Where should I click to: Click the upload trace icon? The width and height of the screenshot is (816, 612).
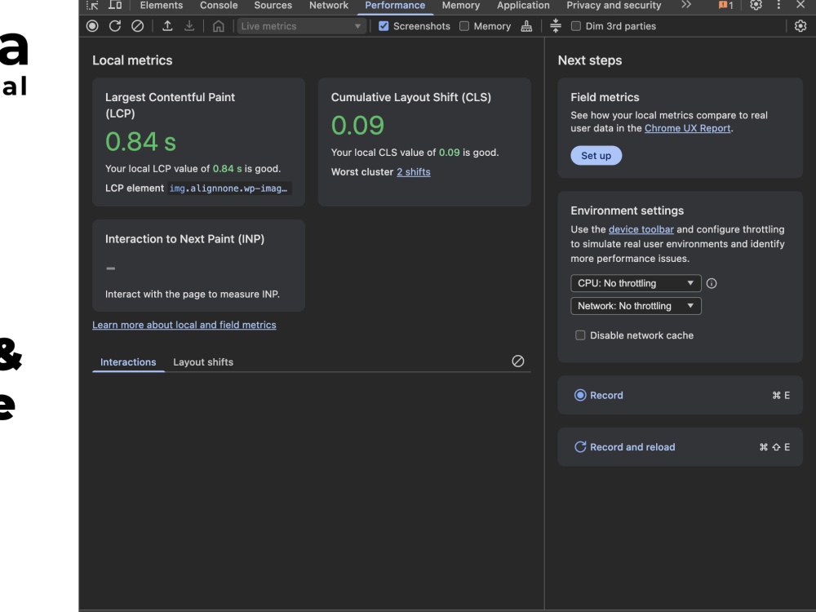[x=167, y=26]
